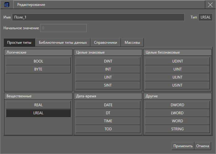Choose the REAL floating type
This screenshot has width=216, height=154.
coord(38,105)
